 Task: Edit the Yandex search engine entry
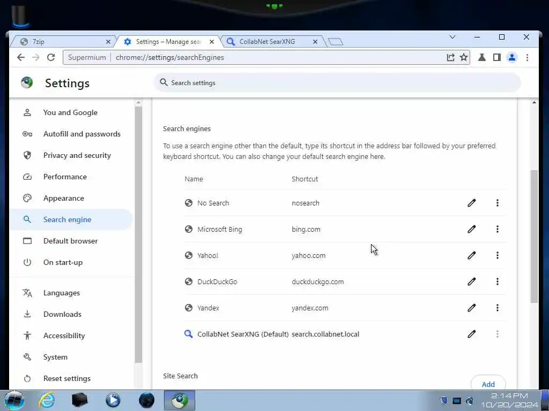(x=471, y=308)
